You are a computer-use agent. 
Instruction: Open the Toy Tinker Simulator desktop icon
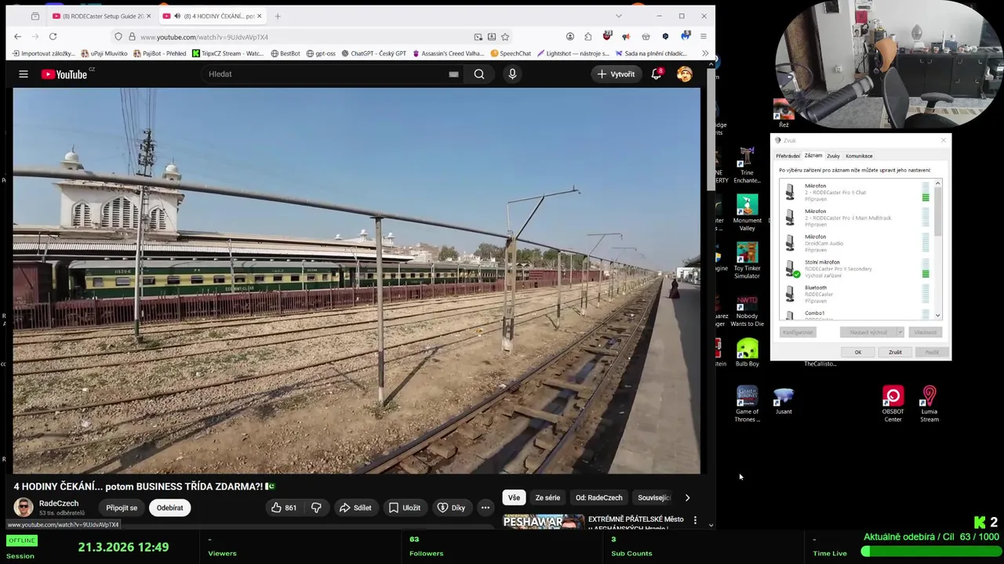pyautogui.click(x=747, y=260)
